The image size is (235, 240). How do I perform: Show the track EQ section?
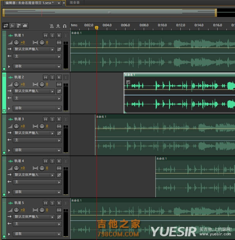(x=25, y=26)
